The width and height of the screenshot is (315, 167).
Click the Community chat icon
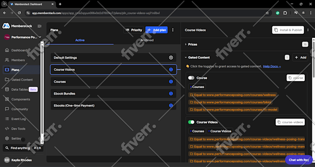tap(7, 109)
